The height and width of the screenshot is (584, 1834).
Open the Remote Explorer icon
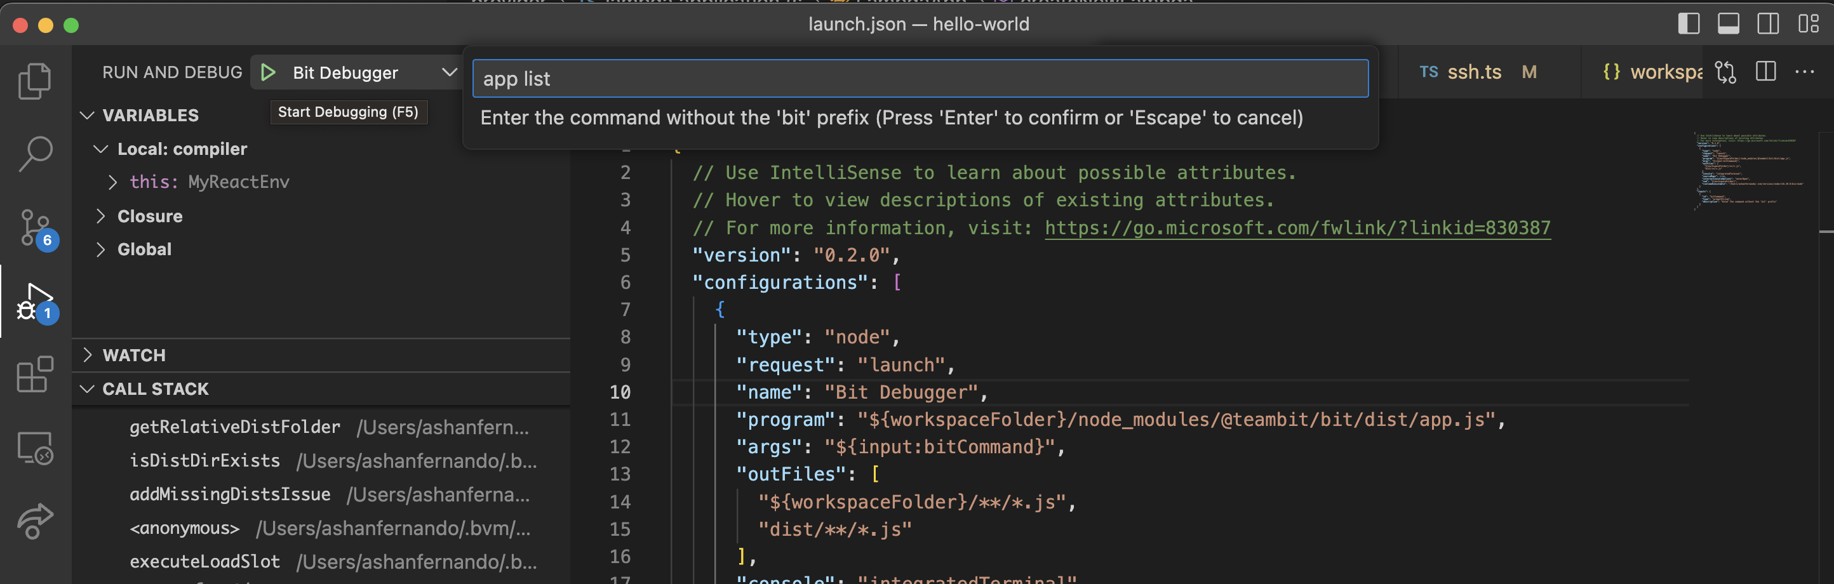[x=34, y=448]
